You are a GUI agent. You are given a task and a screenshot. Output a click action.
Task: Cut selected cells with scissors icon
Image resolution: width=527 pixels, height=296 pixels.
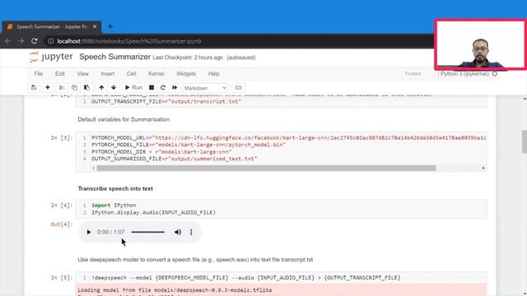[x=62, y=88]
